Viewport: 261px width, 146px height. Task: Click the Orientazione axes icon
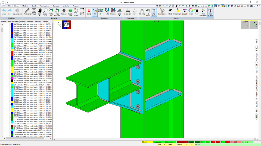point(163,12)
